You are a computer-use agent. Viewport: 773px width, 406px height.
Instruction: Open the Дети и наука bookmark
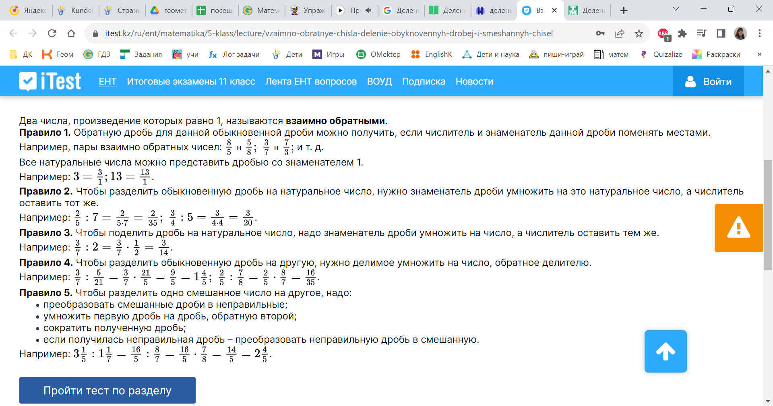point(490,54)
